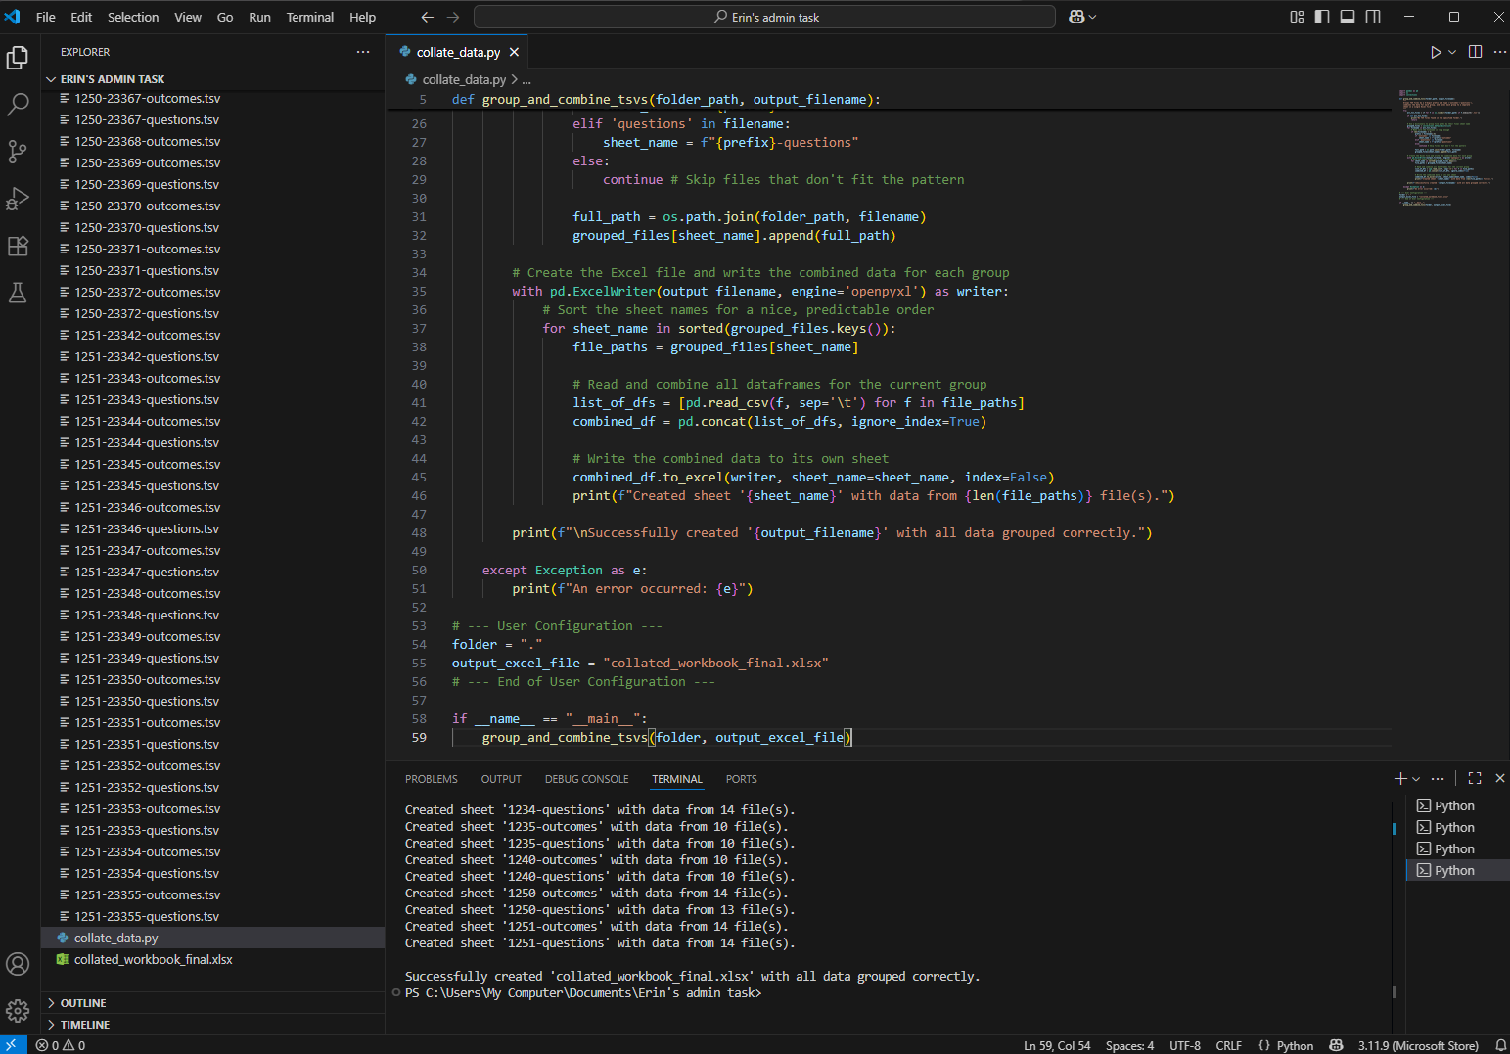Expand the OUTLINE section
Image resolution: width=1510 pixels, height=1054 pixels.
point(213,1003)
